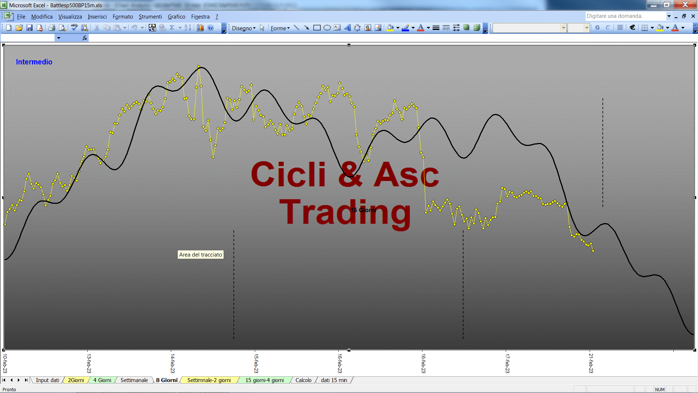Image resolution: width=698 pixels, height=393 pixels.
Task: Open the Modifica menu
Action: coord(42,16)
